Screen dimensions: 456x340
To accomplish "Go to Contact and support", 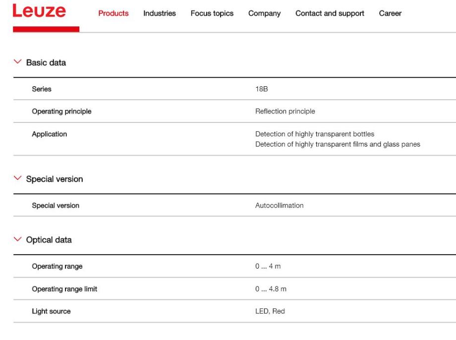I will [x=330, y=14].
